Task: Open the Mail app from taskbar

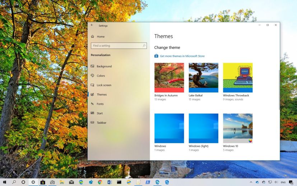Action: 71,182
